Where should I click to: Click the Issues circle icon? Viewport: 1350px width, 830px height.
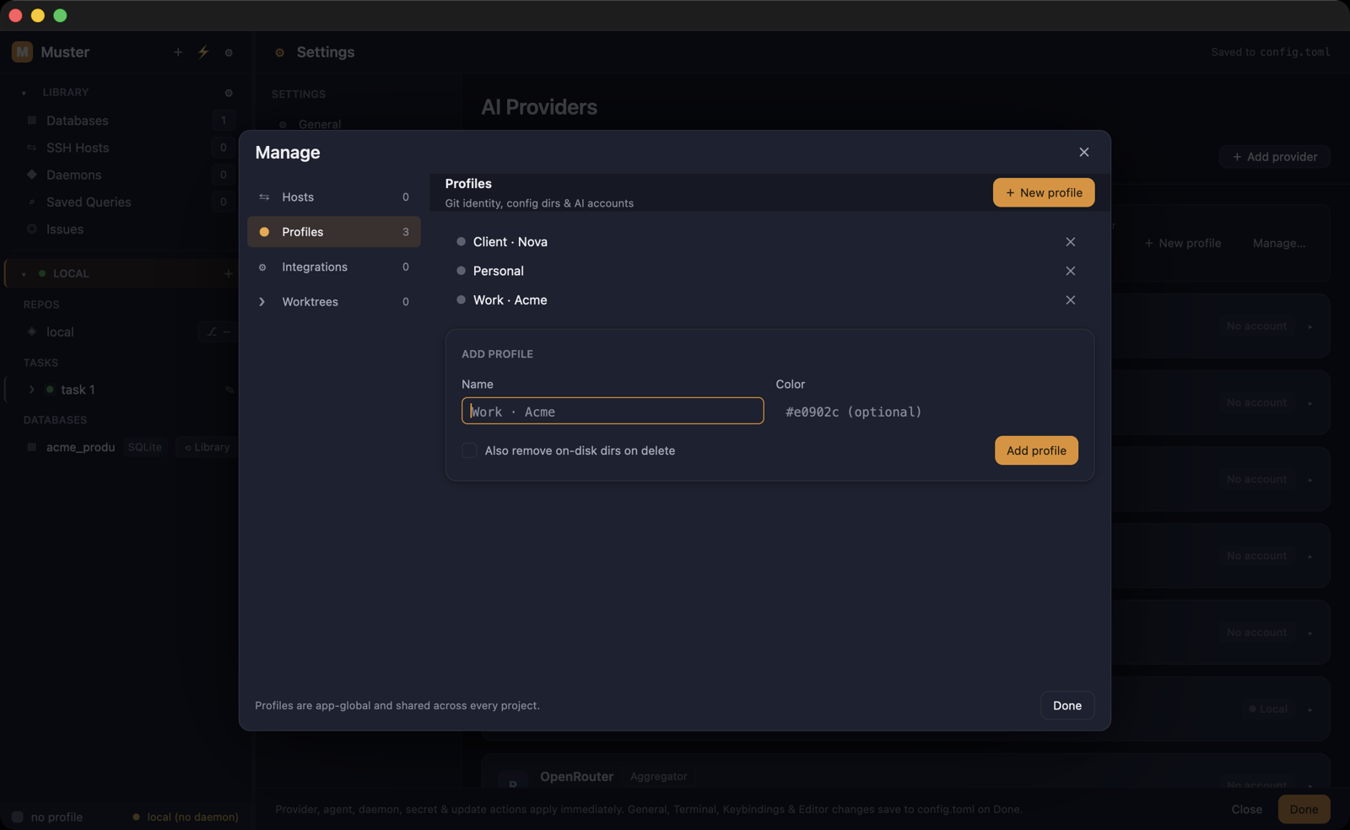pos(32,229)
